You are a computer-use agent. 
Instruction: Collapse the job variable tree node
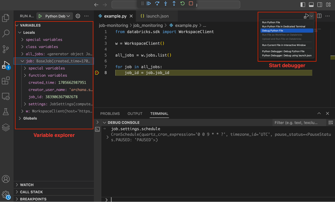[x=22, y=61]
